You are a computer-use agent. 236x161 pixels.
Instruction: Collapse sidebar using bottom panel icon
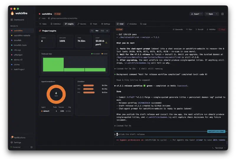pyautogui.click(x=32, y=147)
